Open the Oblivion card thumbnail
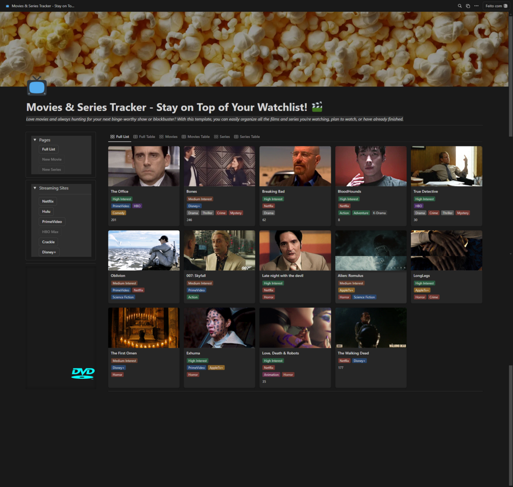Viewport: 513px width, 487px height. [143, 250]
